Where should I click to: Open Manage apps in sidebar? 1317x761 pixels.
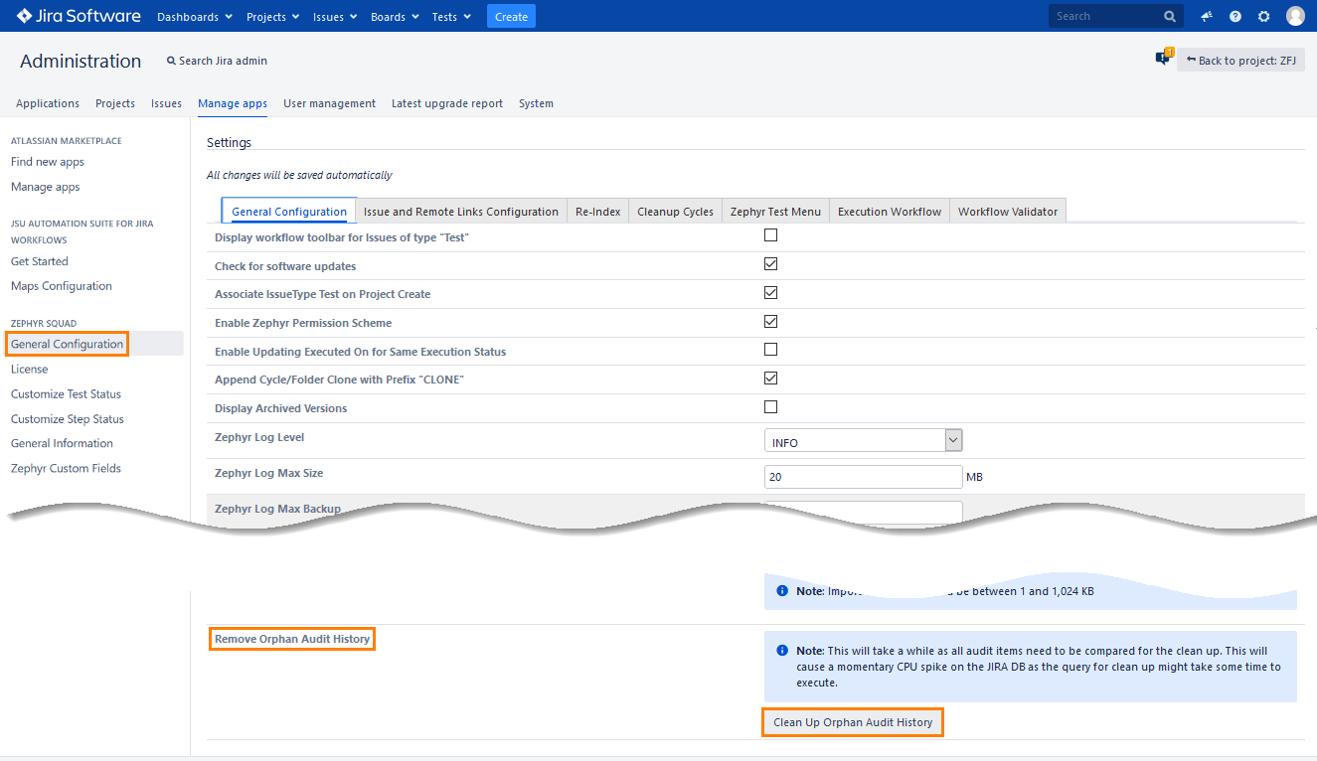coord(46,187)
